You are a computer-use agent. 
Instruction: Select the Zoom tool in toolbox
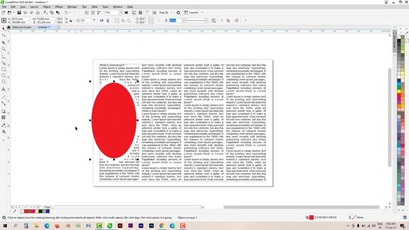pos(4,49)
